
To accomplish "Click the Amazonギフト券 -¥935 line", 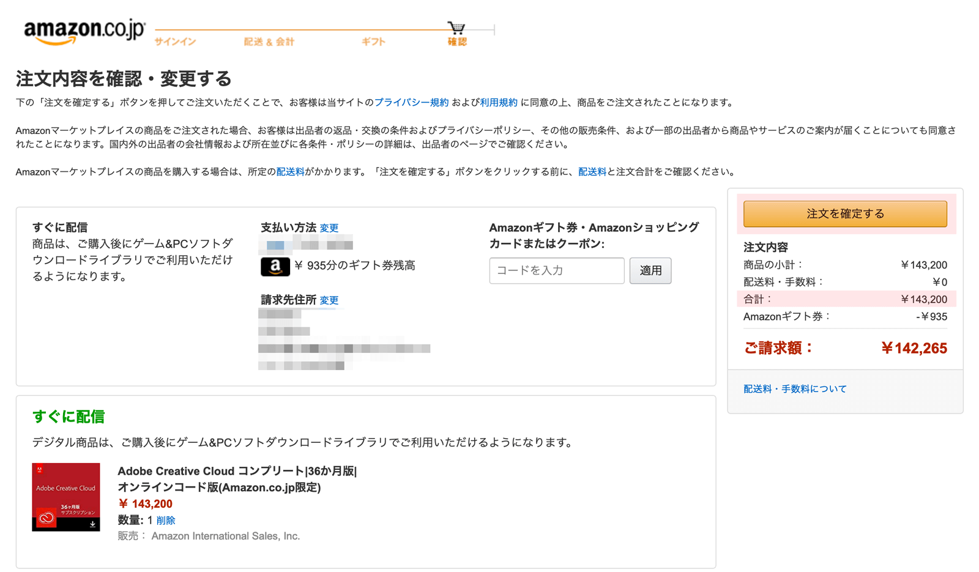I will [845, 317].
